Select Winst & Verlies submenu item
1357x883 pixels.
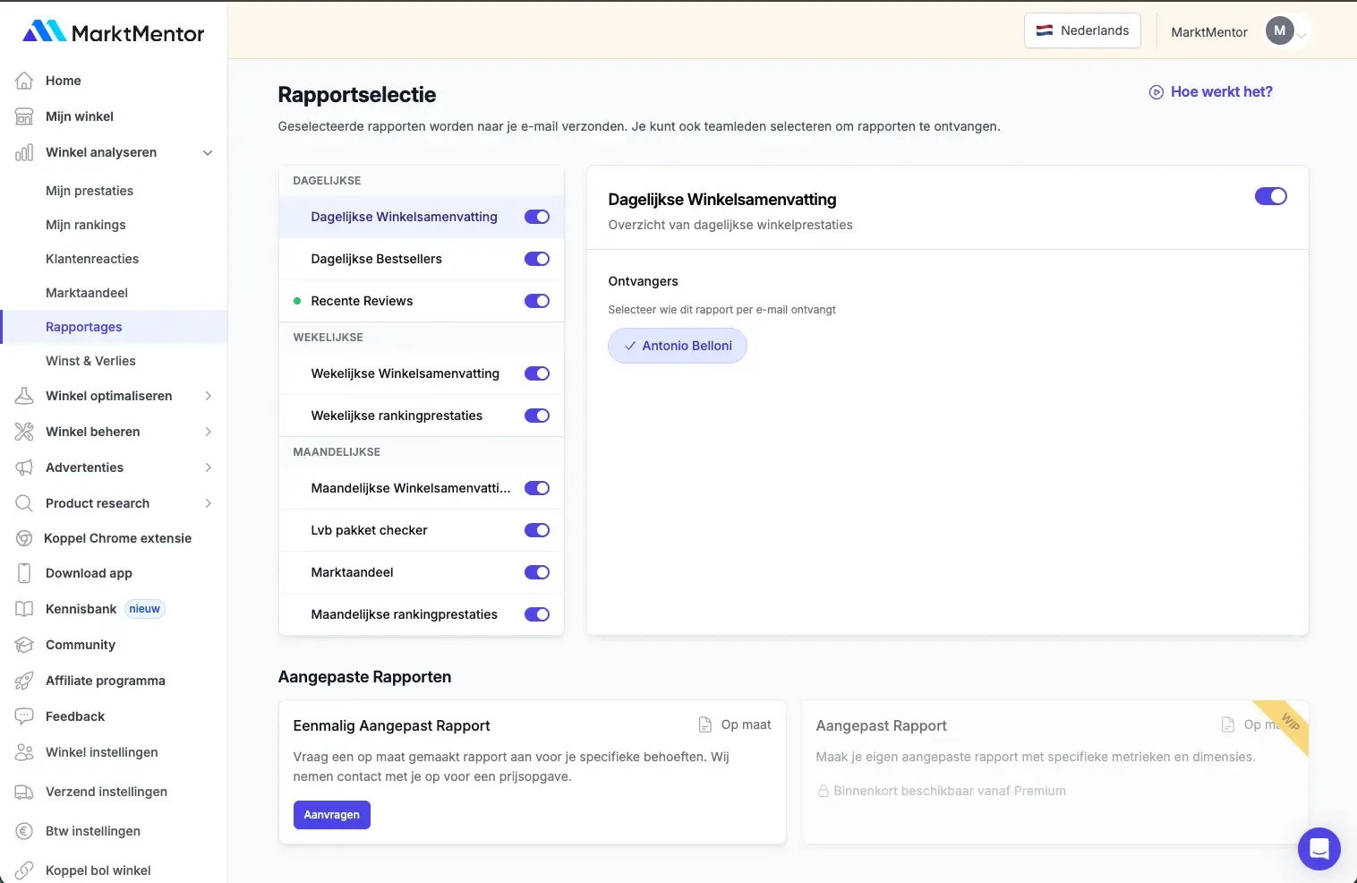pyautogui.click(x=90, y=361)
